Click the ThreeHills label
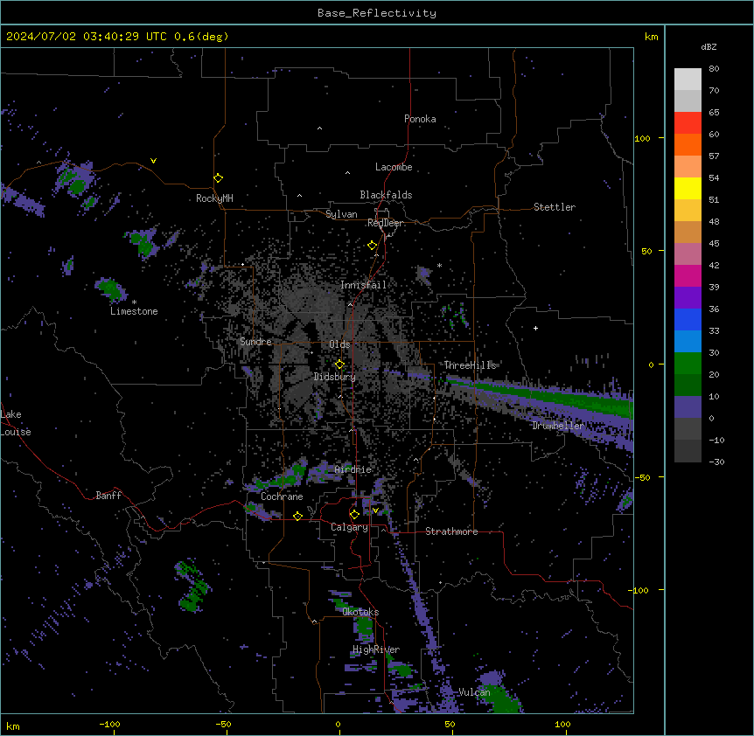 [470, 365]
